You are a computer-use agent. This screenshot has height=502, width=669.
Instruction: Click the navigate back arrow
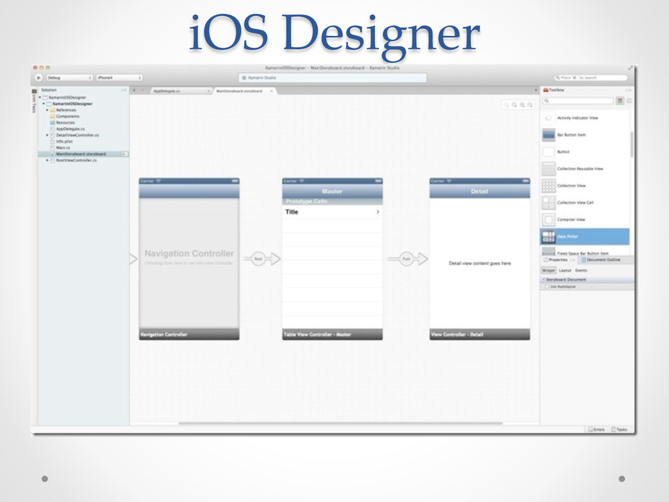135,90
